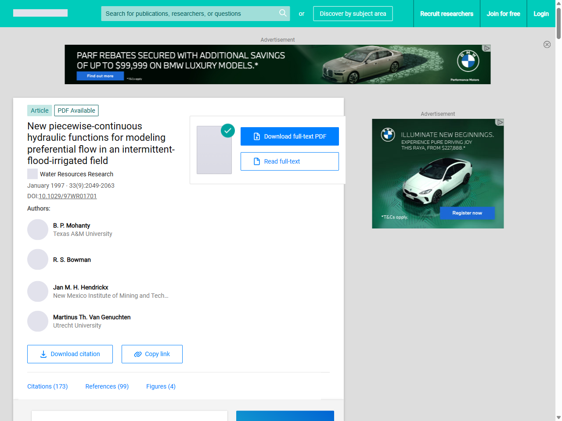Click the site logo in the top bar
This screenshot has width=562, height=421.
point(40,13)
